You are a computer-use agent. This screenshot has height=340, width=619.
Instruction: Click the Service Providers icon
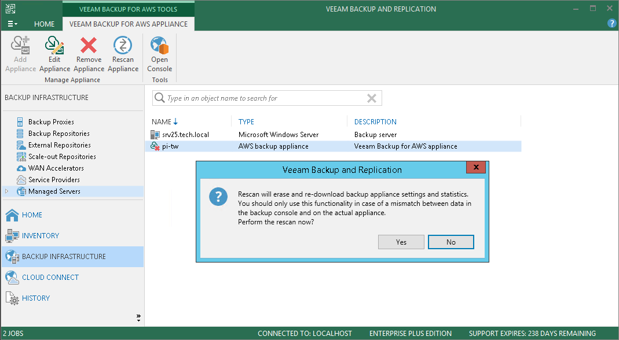pyautogui.click(x=21, y=180)
